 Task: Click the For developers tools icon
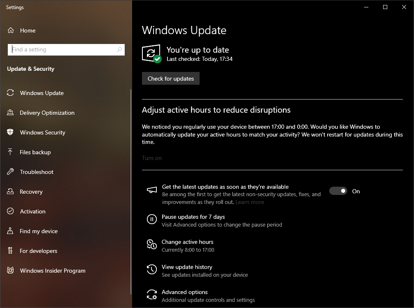click(10, 250)
